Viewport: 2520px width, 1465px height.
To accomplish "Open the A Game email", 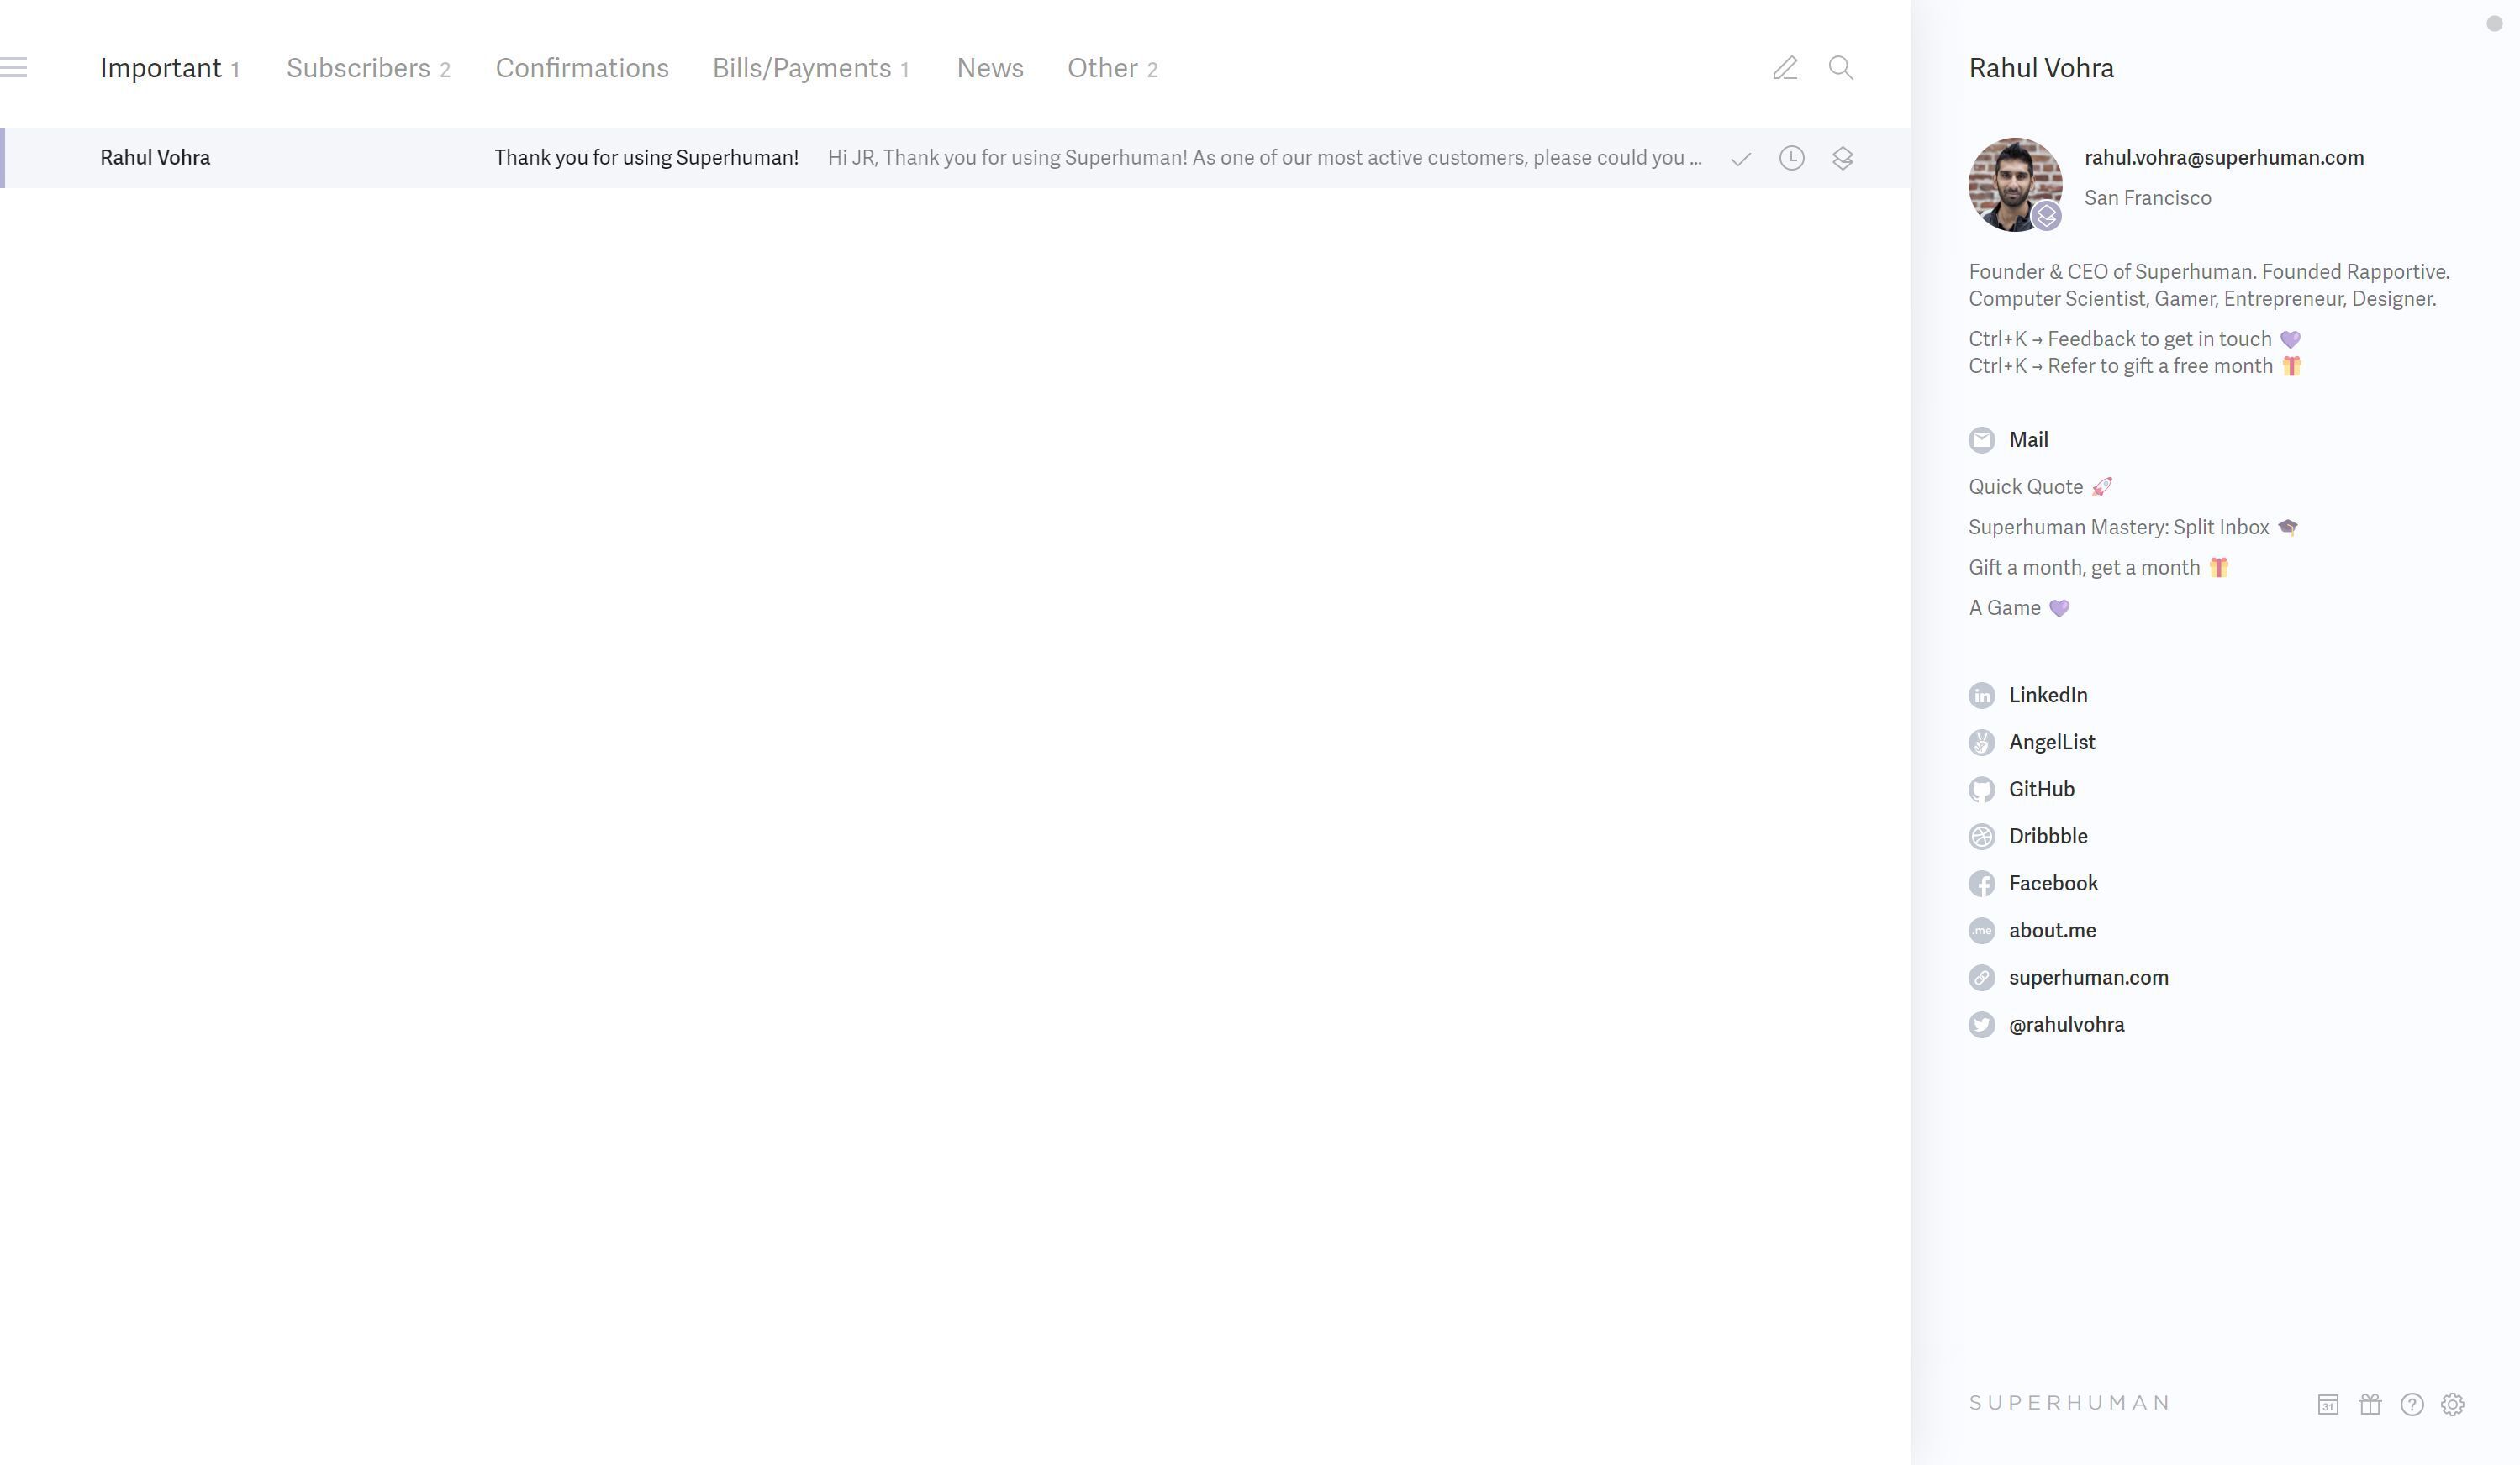I will click(x=2019, y=608).
